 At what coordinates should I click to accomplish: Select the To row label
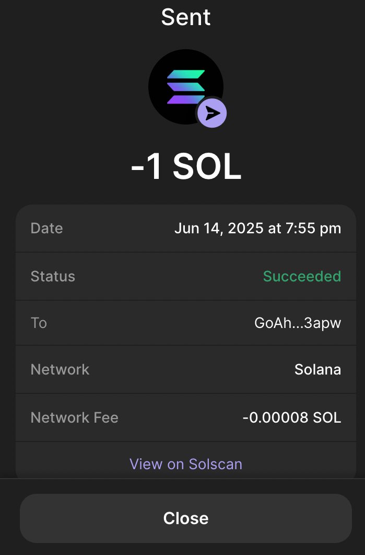(x=39, y=323)
